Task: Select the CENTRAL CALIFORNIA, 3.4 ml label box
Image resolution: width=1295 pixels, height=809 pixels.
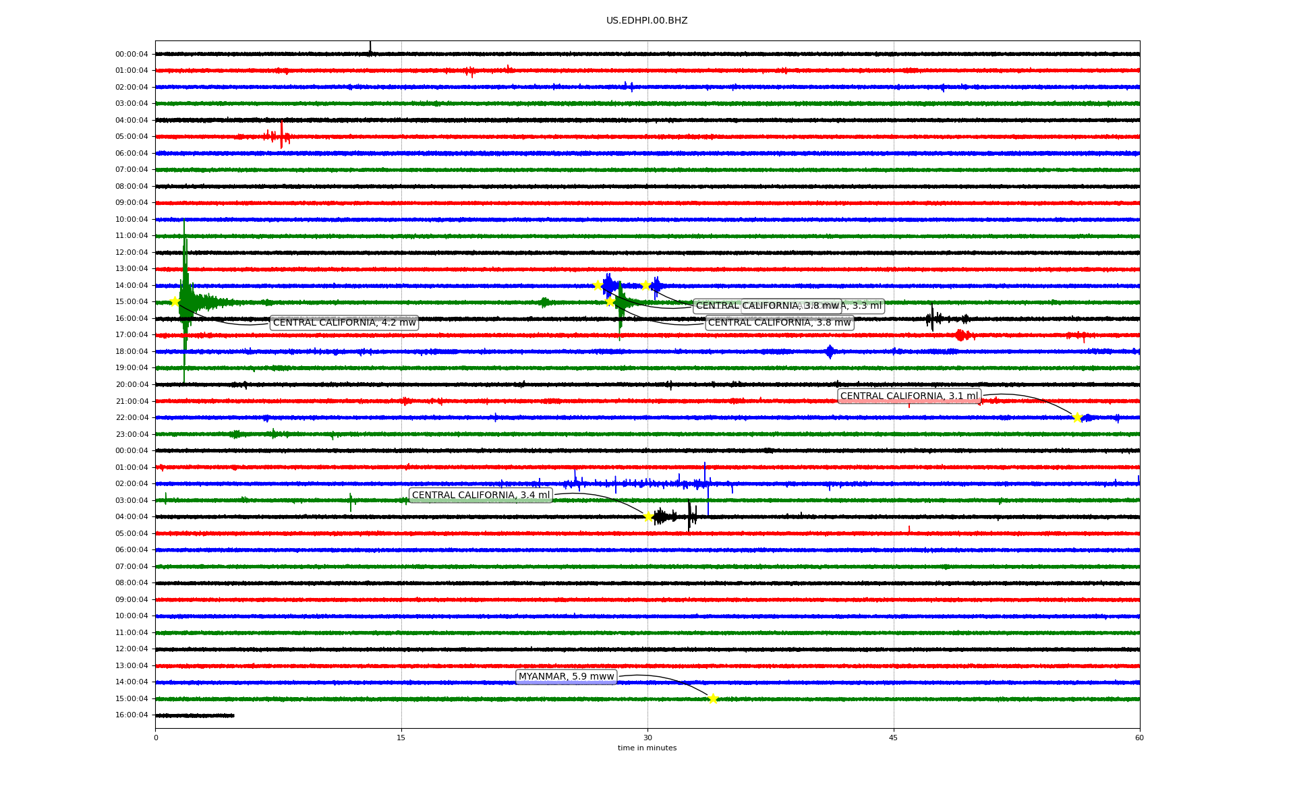Action: (480, 496)
